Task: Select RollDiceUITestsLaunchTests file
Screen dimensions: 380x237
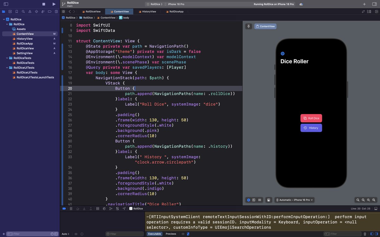Action: tap(35, 77)
